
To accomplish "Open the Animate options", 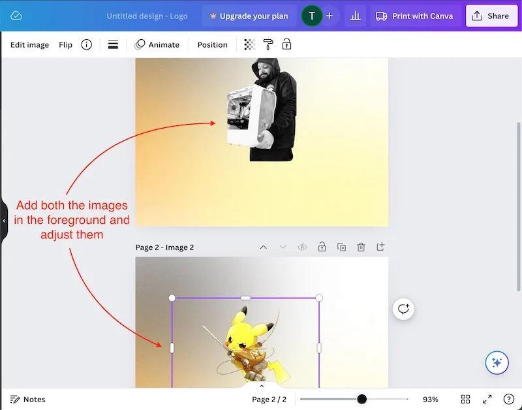I will tap(157, 44).
